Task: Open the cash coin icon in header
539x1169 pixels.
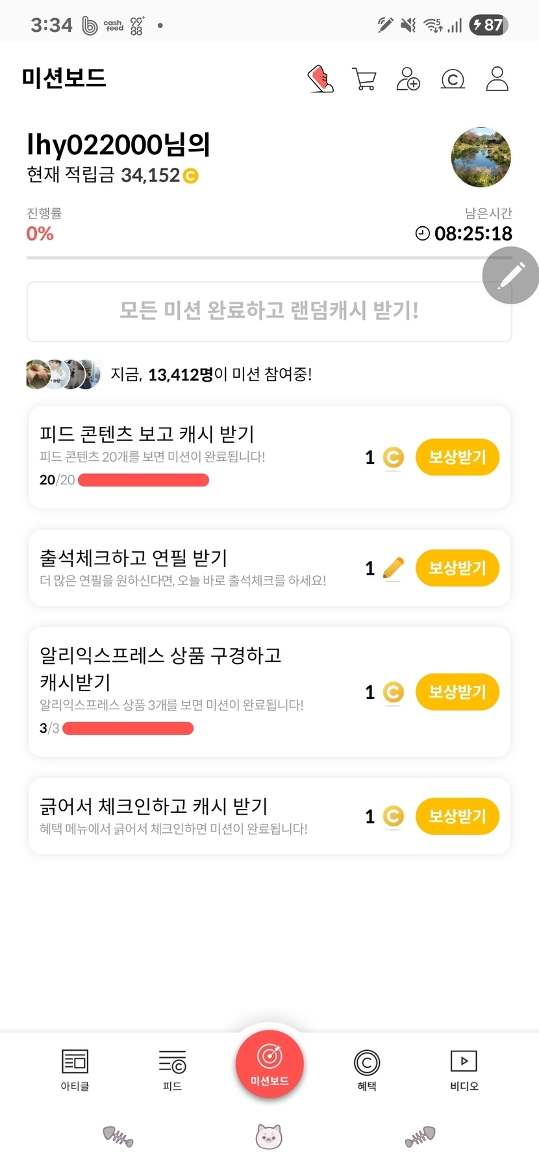Action: (x=453, y=79)
